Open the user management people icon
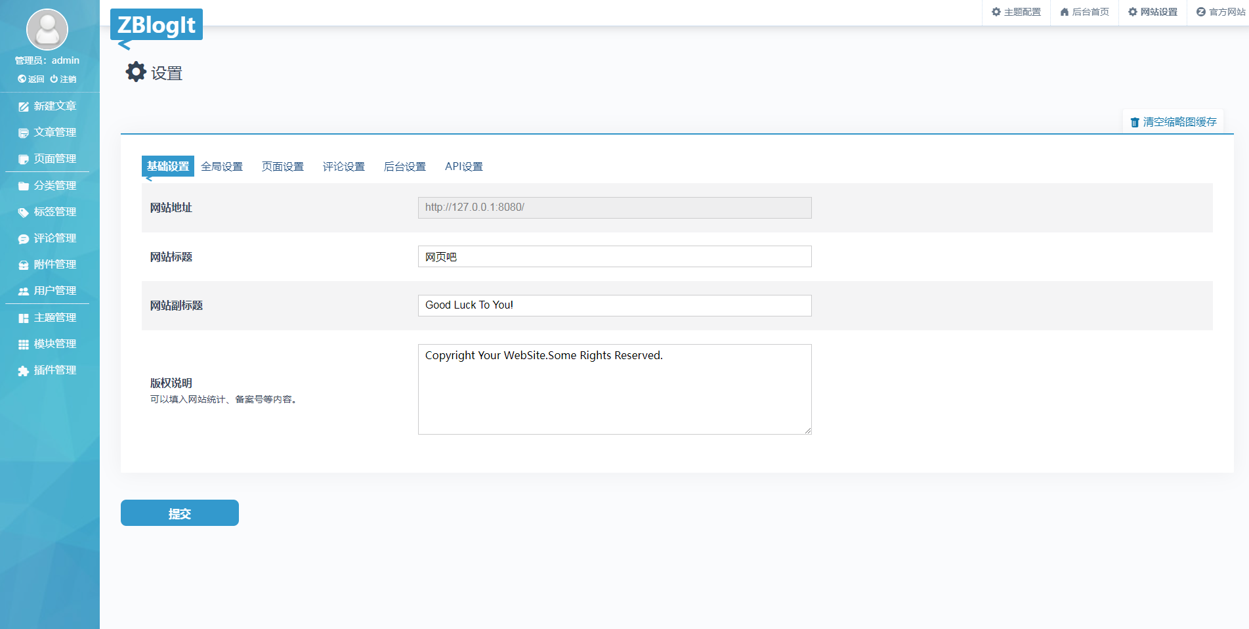 24,291
